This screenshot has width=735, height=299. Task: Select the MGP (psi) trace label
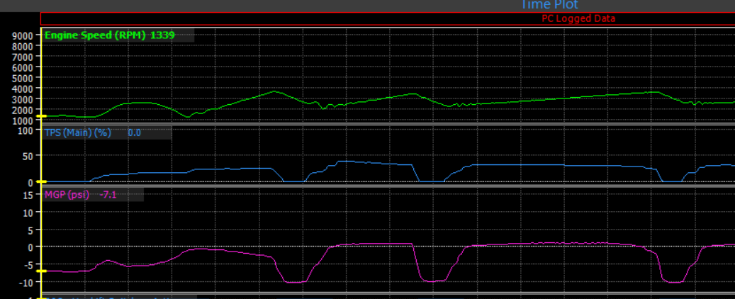tap(67, 194)
